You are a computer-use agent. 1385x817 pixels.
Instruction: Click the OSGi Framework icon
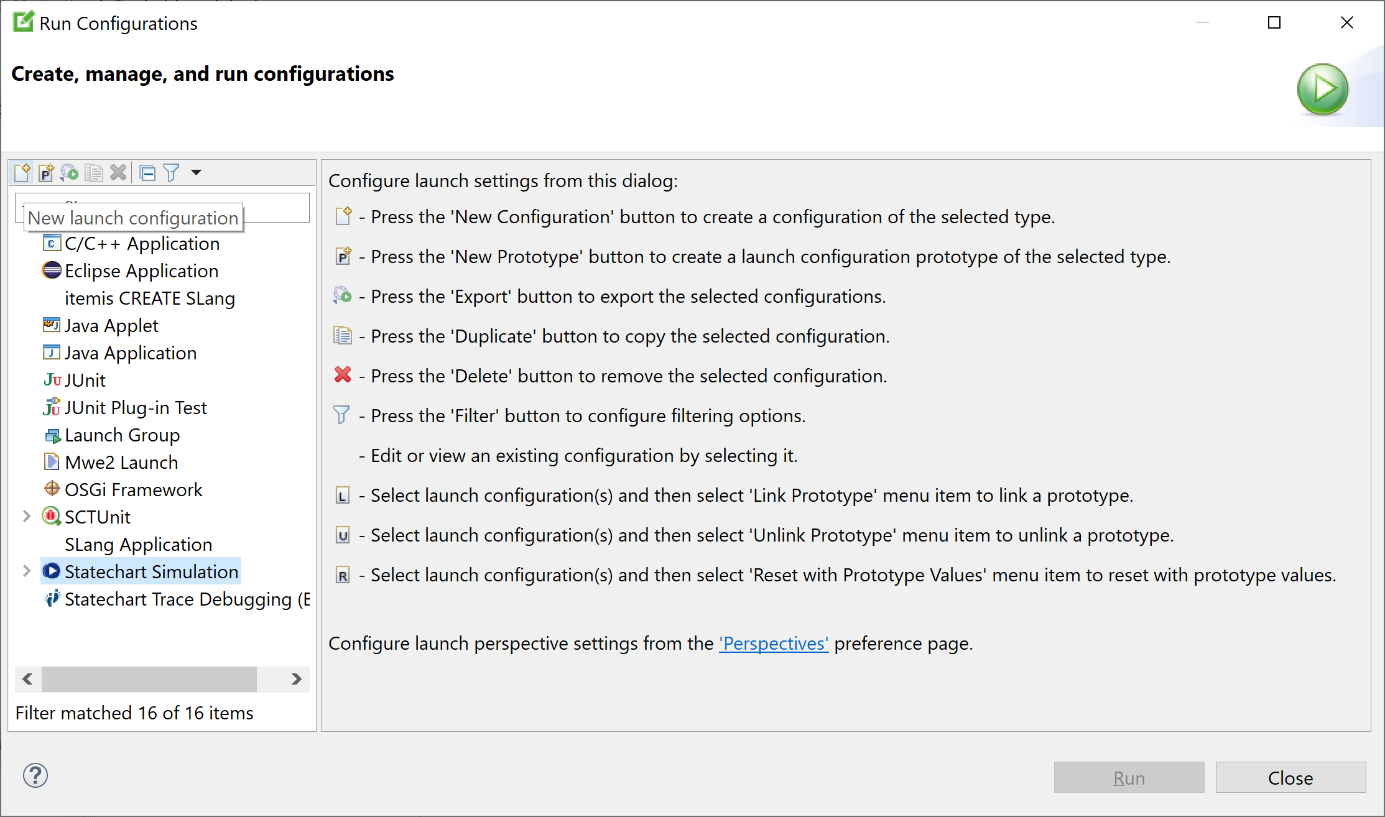pos(52,489)
